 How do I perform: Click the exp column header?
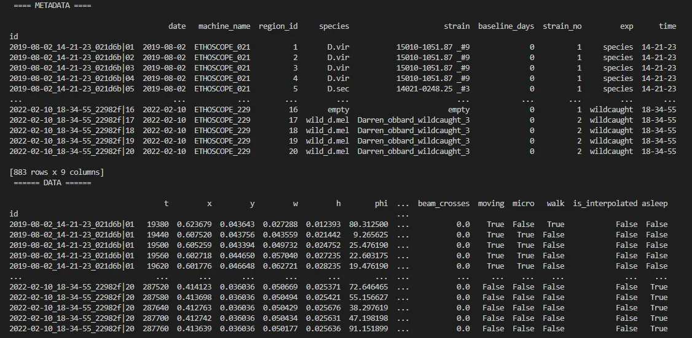[x=627, y=26]
